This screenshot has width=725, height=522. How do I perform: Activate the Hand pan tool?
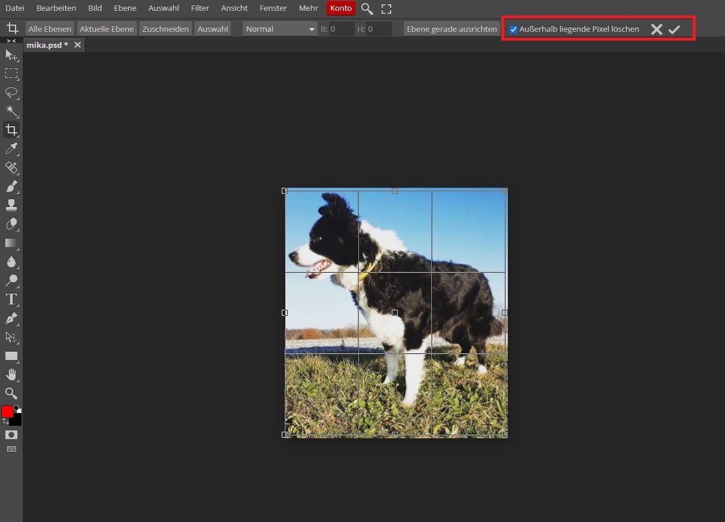(x=11, y=374)
